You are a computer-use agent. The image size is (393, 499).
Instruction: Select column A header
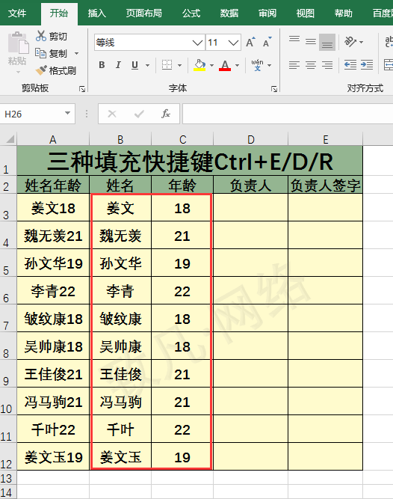point(53,139)
